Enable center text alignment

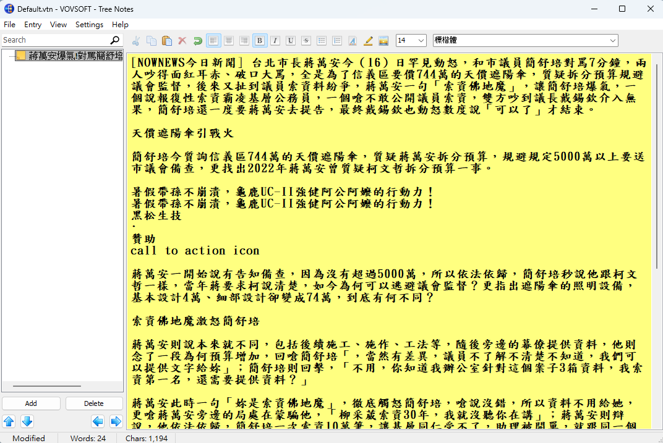point(229,41)
